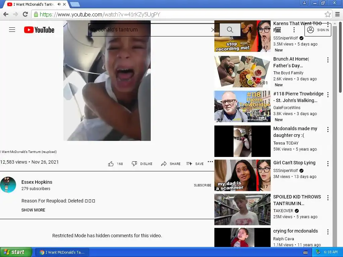Click the system tray keyboard icon
Screen dimensions: 343x257
coord(305,252)
